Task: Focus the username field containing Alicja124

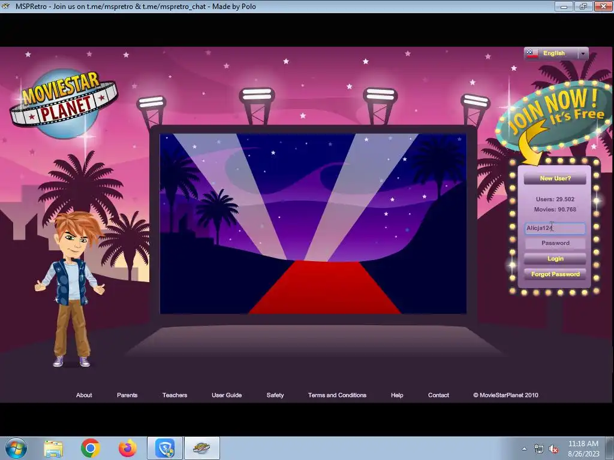Action: tap(555, 228)
